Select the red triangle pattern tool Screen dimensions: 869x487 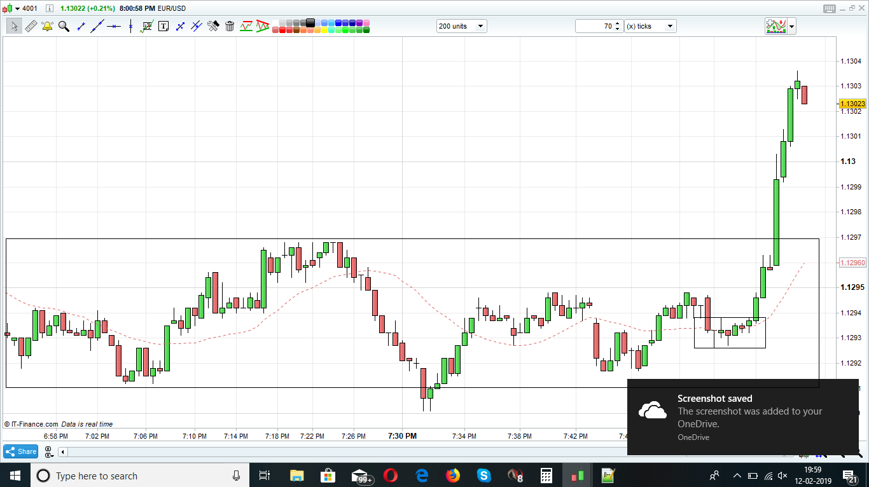tap(263, 26)
